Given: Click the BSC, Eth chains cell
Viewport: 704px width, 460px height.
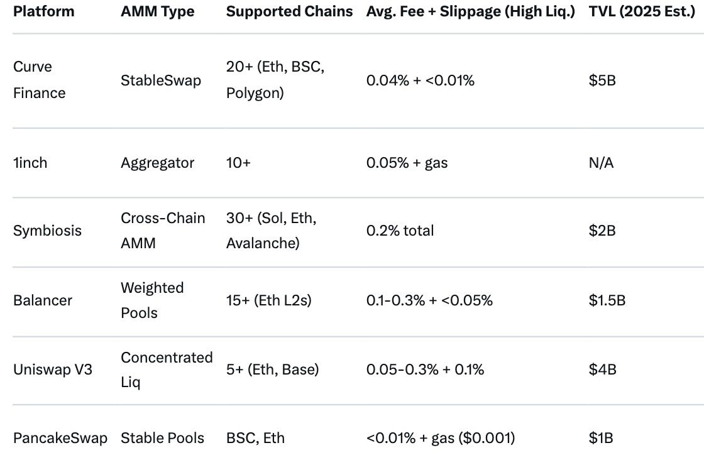Looking at the screenshot, I should (x=255, y=437).
